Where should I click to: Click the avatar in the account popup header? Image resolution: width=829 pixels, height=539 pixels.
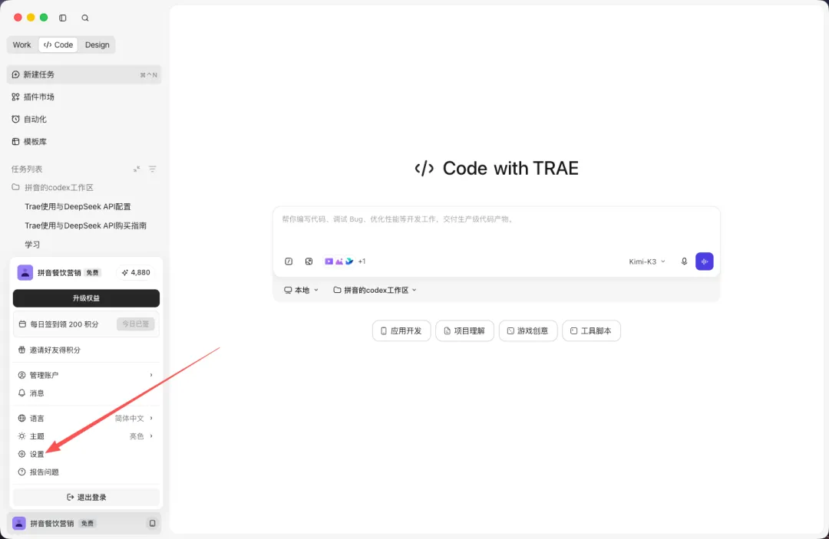(25, 272)
